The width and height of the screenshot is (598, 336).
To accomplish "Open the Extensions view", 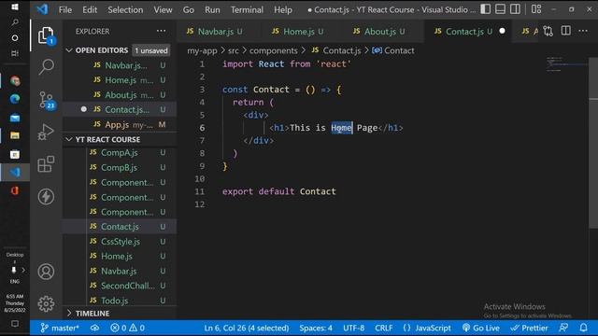I will point(46,164).
